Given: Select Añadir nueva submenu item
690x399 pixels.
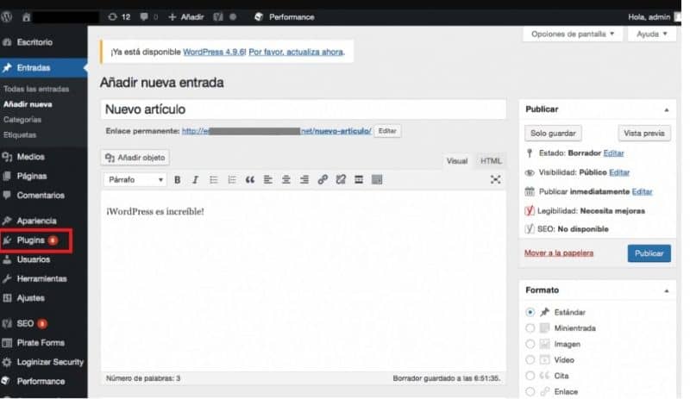Looking at the screenshot, I should [x=28, y=104].
